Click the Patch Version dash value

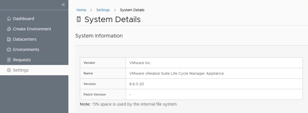pyautogui.click(x=130, y=95)
